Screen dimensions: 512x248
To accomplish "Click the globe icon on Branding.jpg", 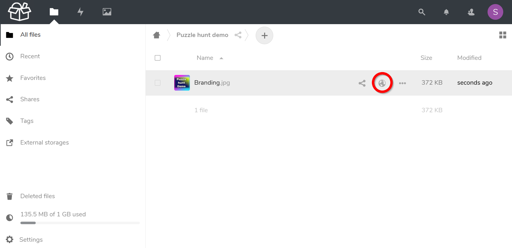I will click(382, 83).
